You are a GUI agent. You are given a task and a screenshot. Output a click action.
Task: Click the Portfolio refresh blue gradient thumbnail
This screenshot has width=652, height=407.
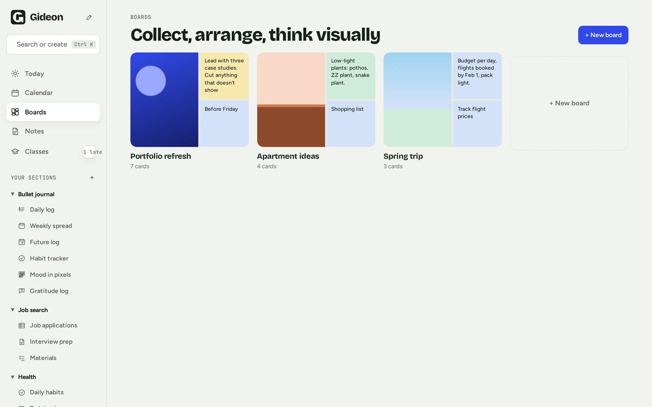(164, 100)
